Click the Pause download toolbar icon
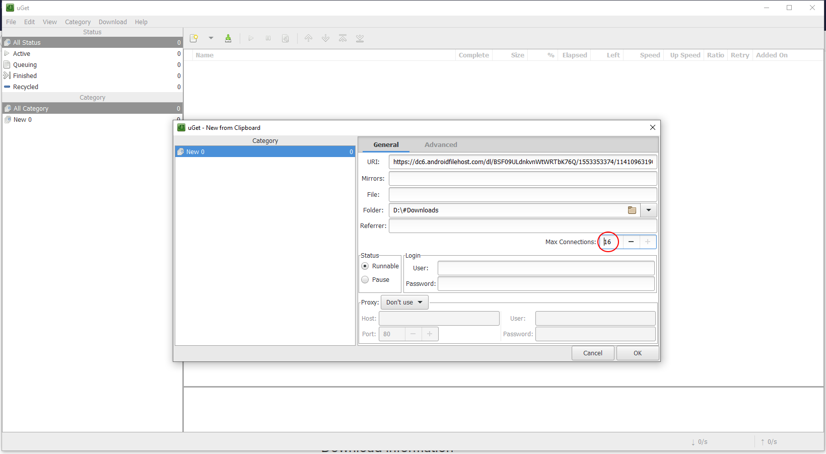This screenshot has width=826, height=454. pos(268,38)
